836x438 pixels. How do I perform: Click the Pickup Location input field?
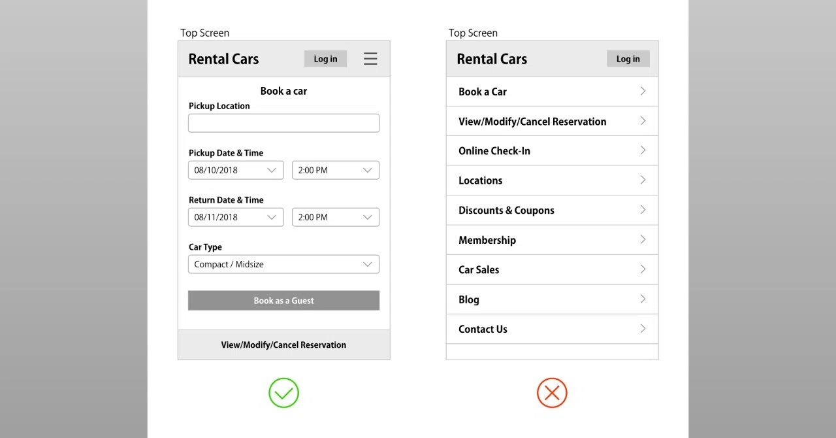(283, 123)
